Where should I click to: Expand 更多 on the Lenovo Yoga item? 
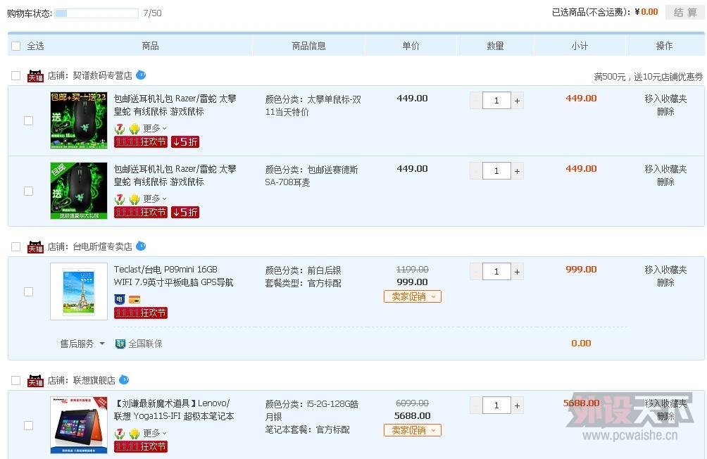[155, 433]
